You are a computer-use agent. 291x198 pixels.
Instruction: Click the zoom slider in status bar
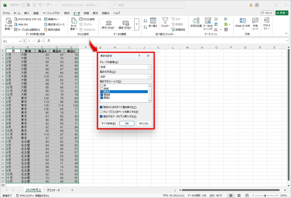(265, 195)
